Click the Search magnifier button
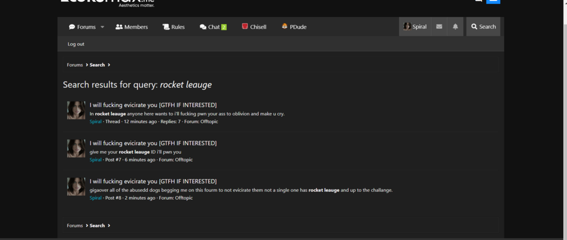Screen dimensions: 567x240 tap(483, 27)
